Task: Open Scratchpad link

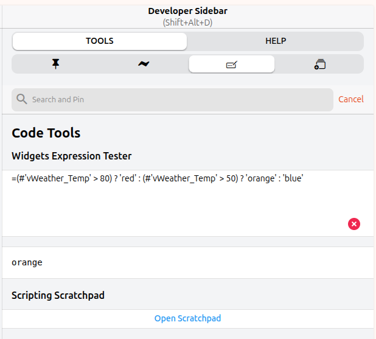Action: click(187, 318)
